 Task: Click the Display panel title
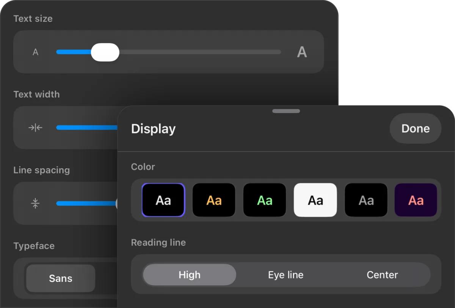(153, 129)
